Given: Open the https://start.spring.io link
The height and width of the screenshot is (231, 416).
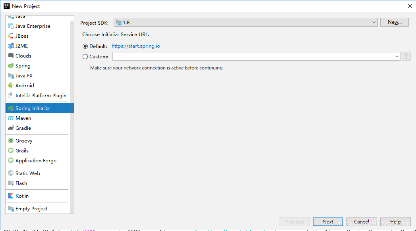Looking at the screenshot, I should pyautogui.click(x=136, y=46).
